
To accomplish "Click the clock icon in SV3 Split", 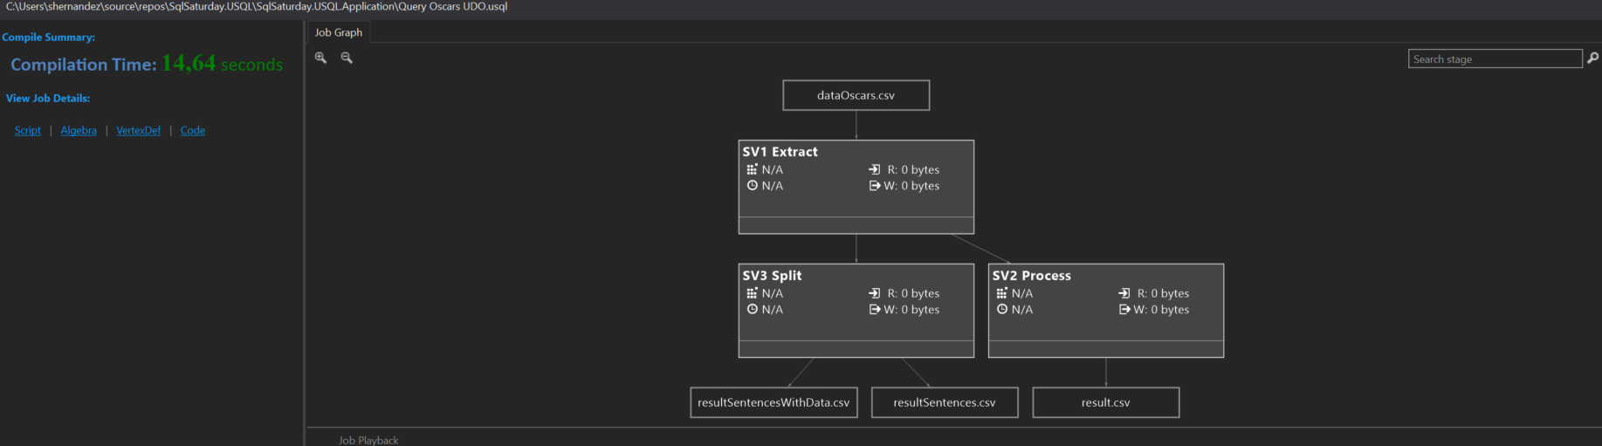I will click(x=752, y=309).
